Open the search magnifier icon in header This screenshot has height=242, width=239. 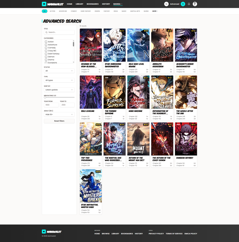tap(166, 4)
